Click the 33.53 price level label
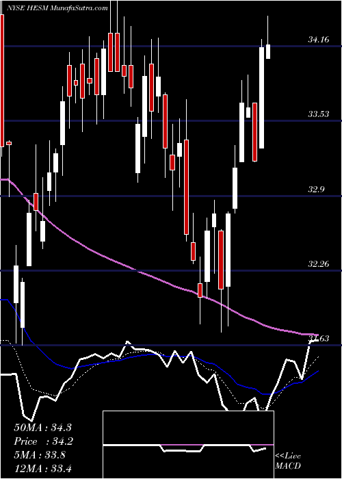 (319, 114)
